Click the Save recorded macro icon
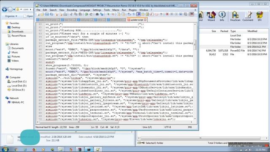This screenshot has height=152, width=270. (x=185, y=14)
